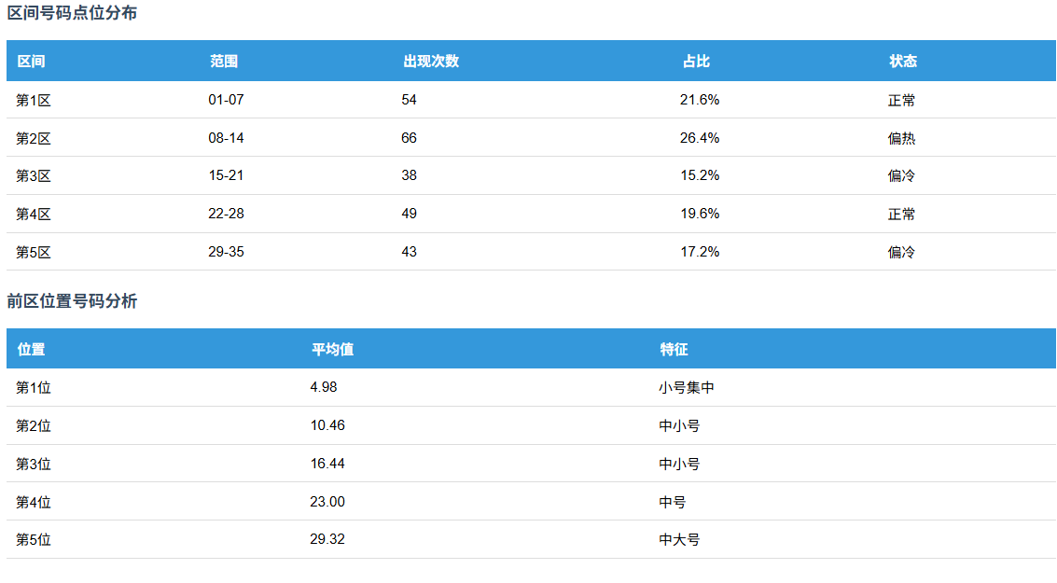Click the 偏热 status cell
Screen dimensions: 1057x583
click(x=901, y=138)
